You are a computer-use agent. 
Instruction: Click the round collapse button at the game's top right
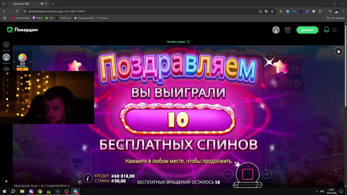click(x=339, y=51)
